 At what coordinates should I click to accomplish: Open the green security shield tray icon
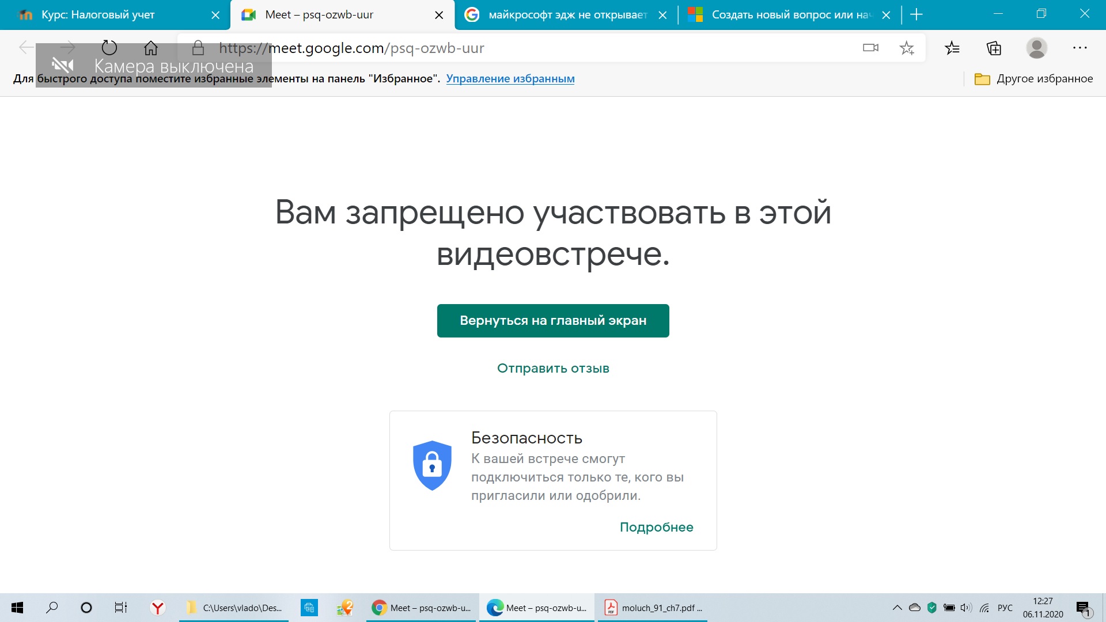point(932,608)
